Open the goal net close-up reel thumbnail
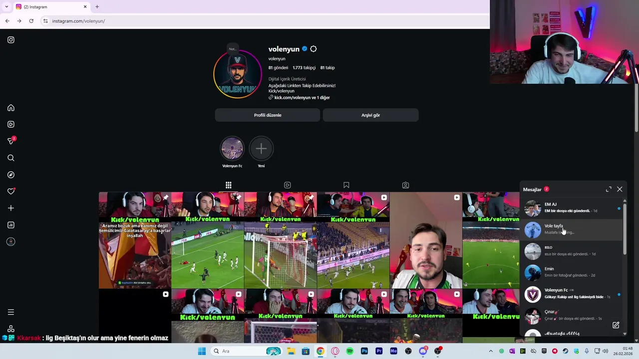The height and width of the screenshot is (359, 639). [280, 240]
